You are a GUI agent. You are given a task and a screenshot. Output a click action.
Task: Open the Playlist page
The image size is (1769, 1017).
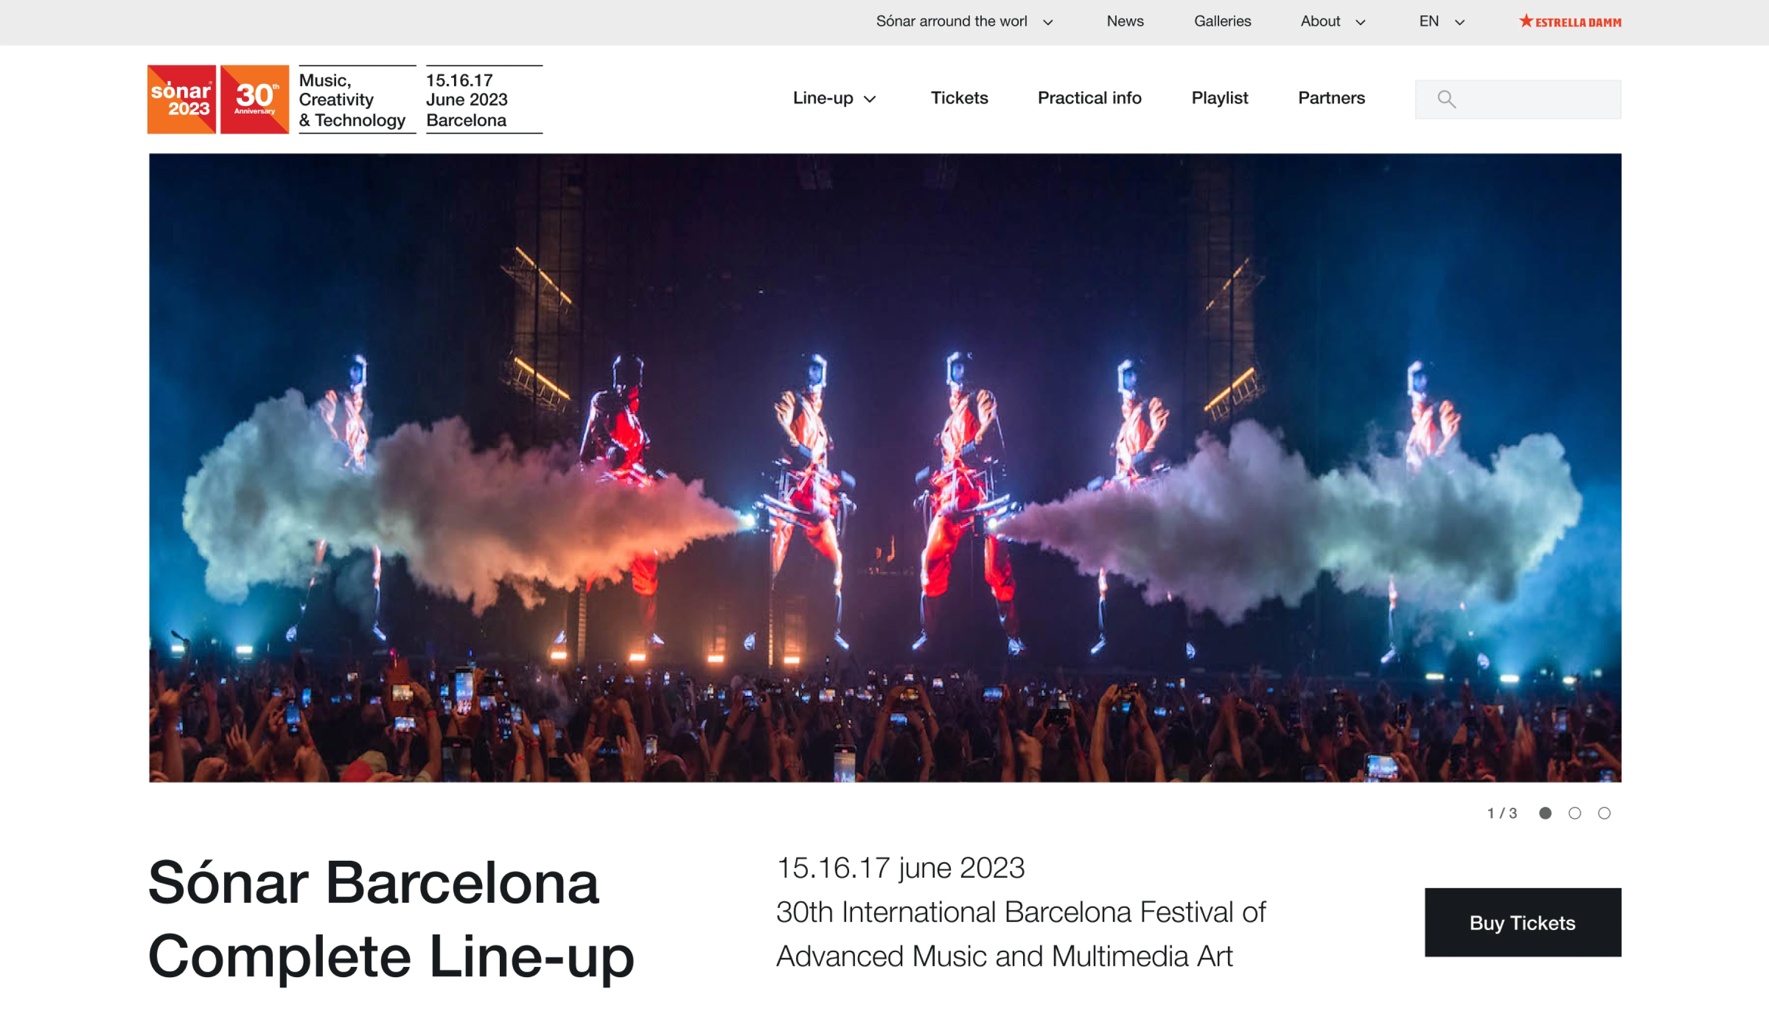(1219, 98)
